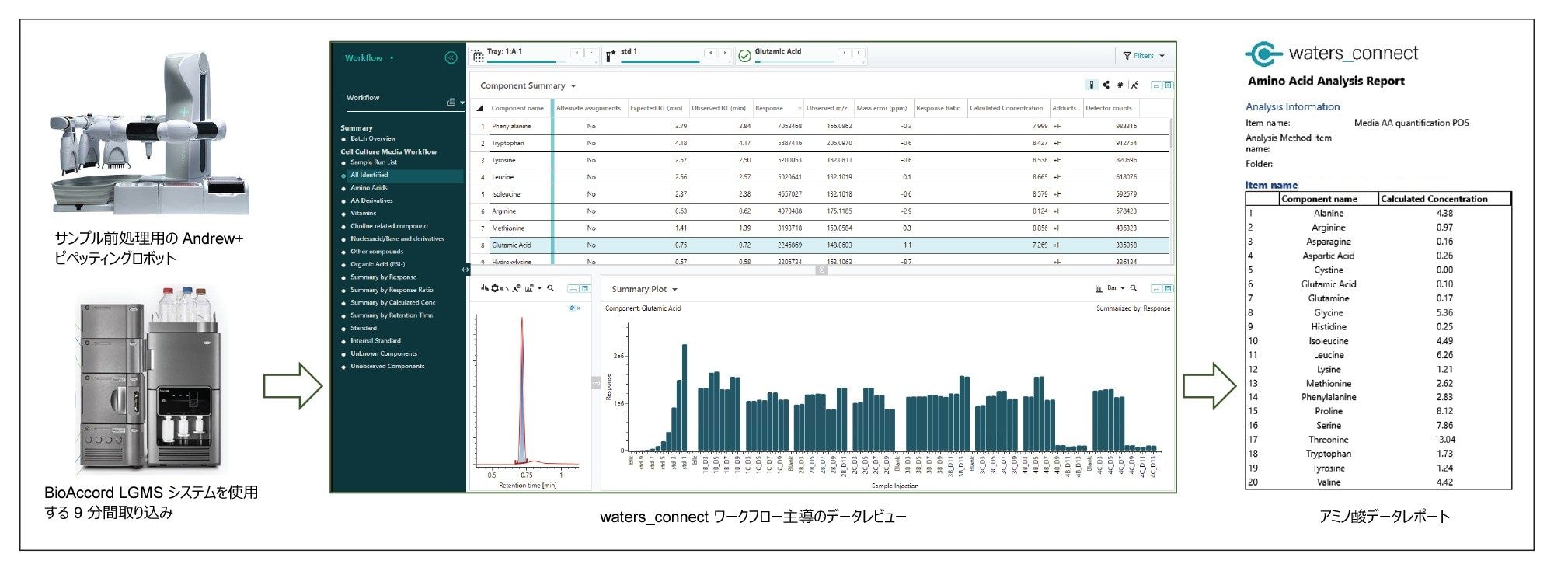Click the hash (#) icon in Component Summary
1554x571 pixels.
1120,85
